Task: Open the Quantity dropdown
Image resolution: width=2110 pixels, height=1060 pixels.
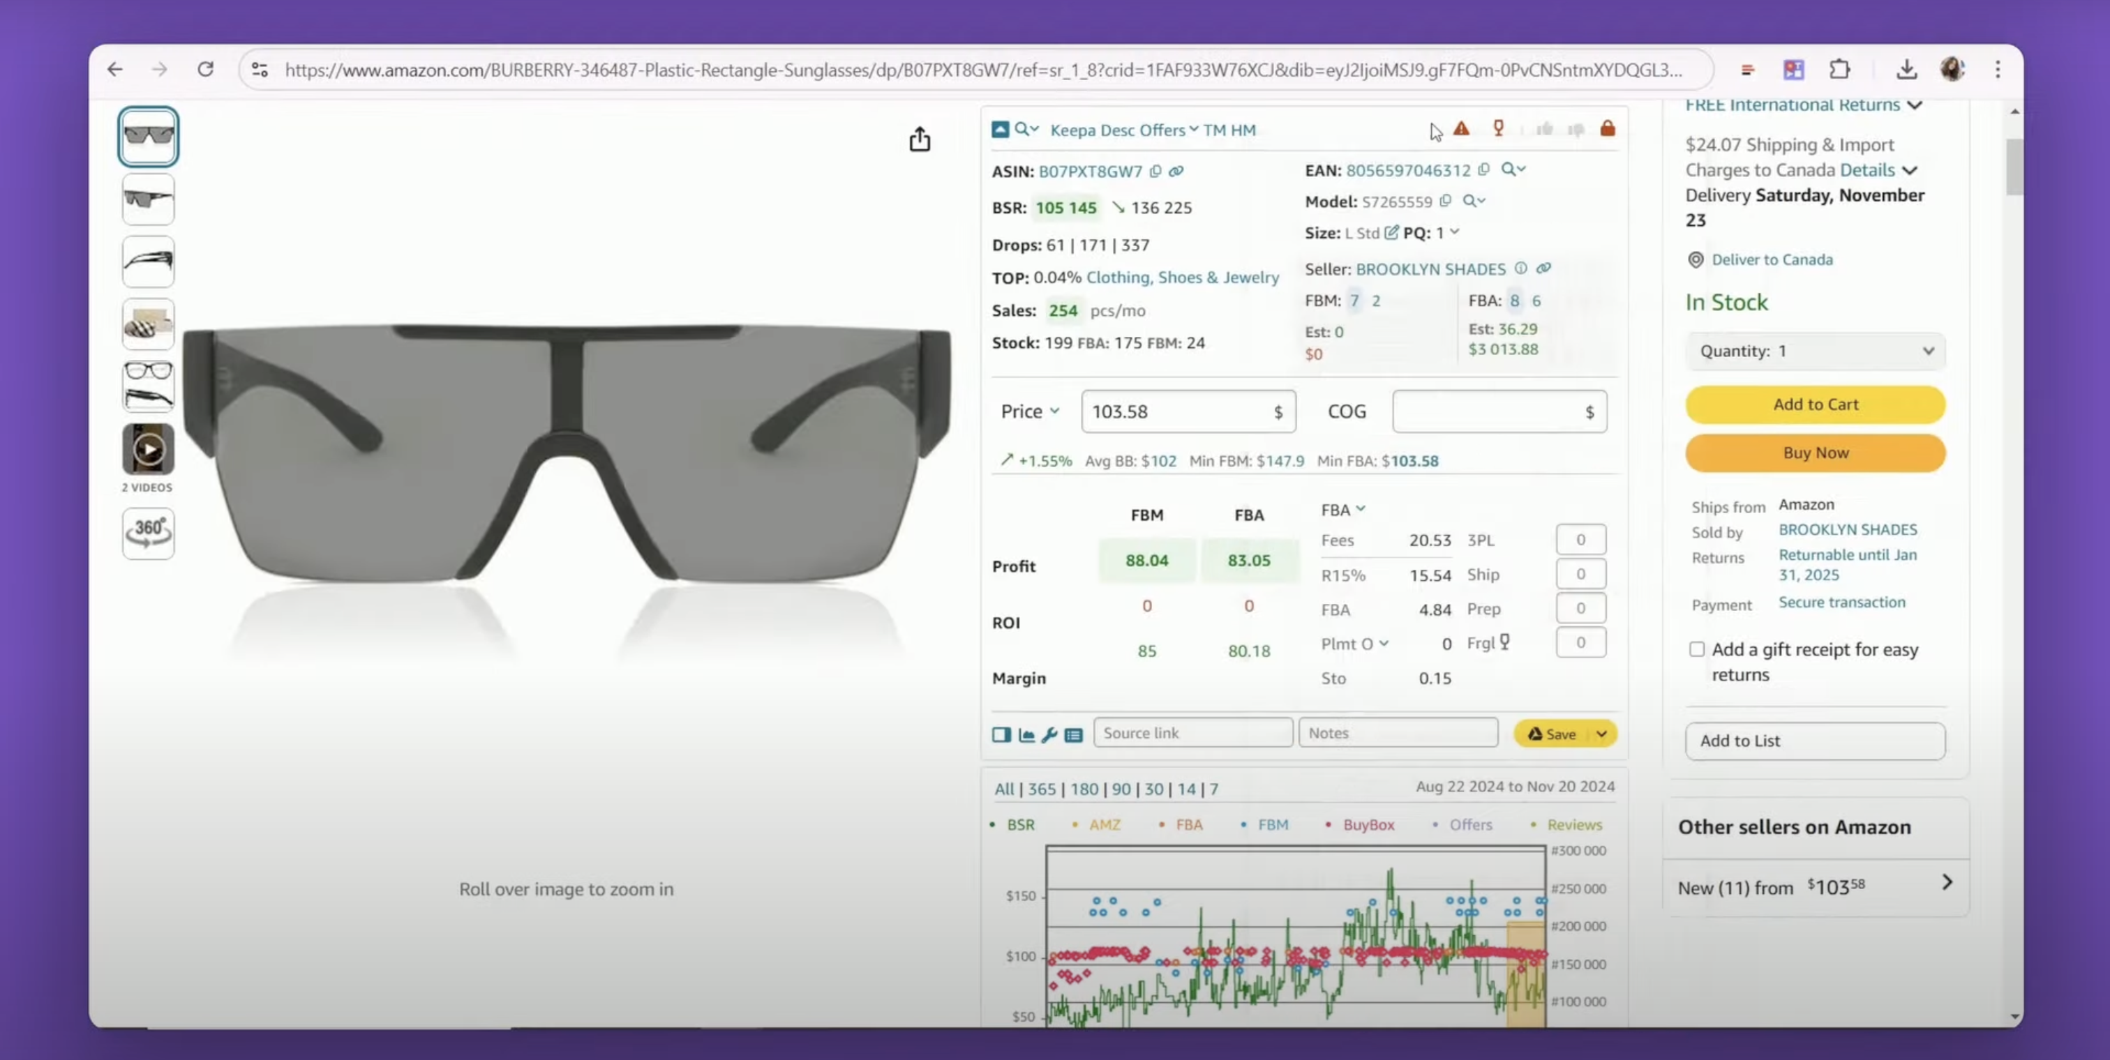Action: tap(1815, 350)
